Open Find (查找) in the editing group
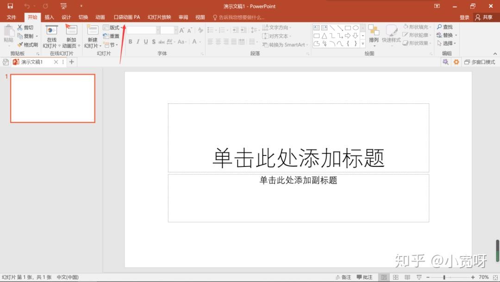This screenshot has width=500, height=282. [x=445, y=27]
